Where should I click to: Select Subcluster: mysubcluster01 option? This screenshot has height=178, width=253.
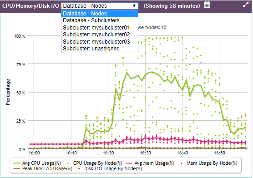(x=100, y=28)
